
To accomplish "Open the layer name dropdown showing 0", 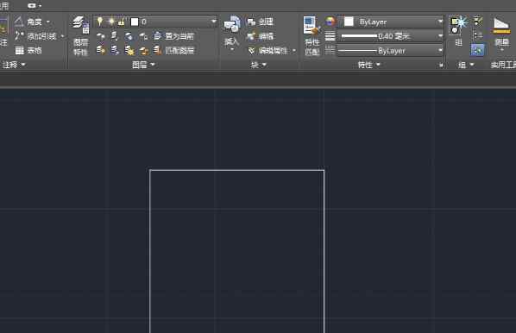I will (x=173, y=22).
